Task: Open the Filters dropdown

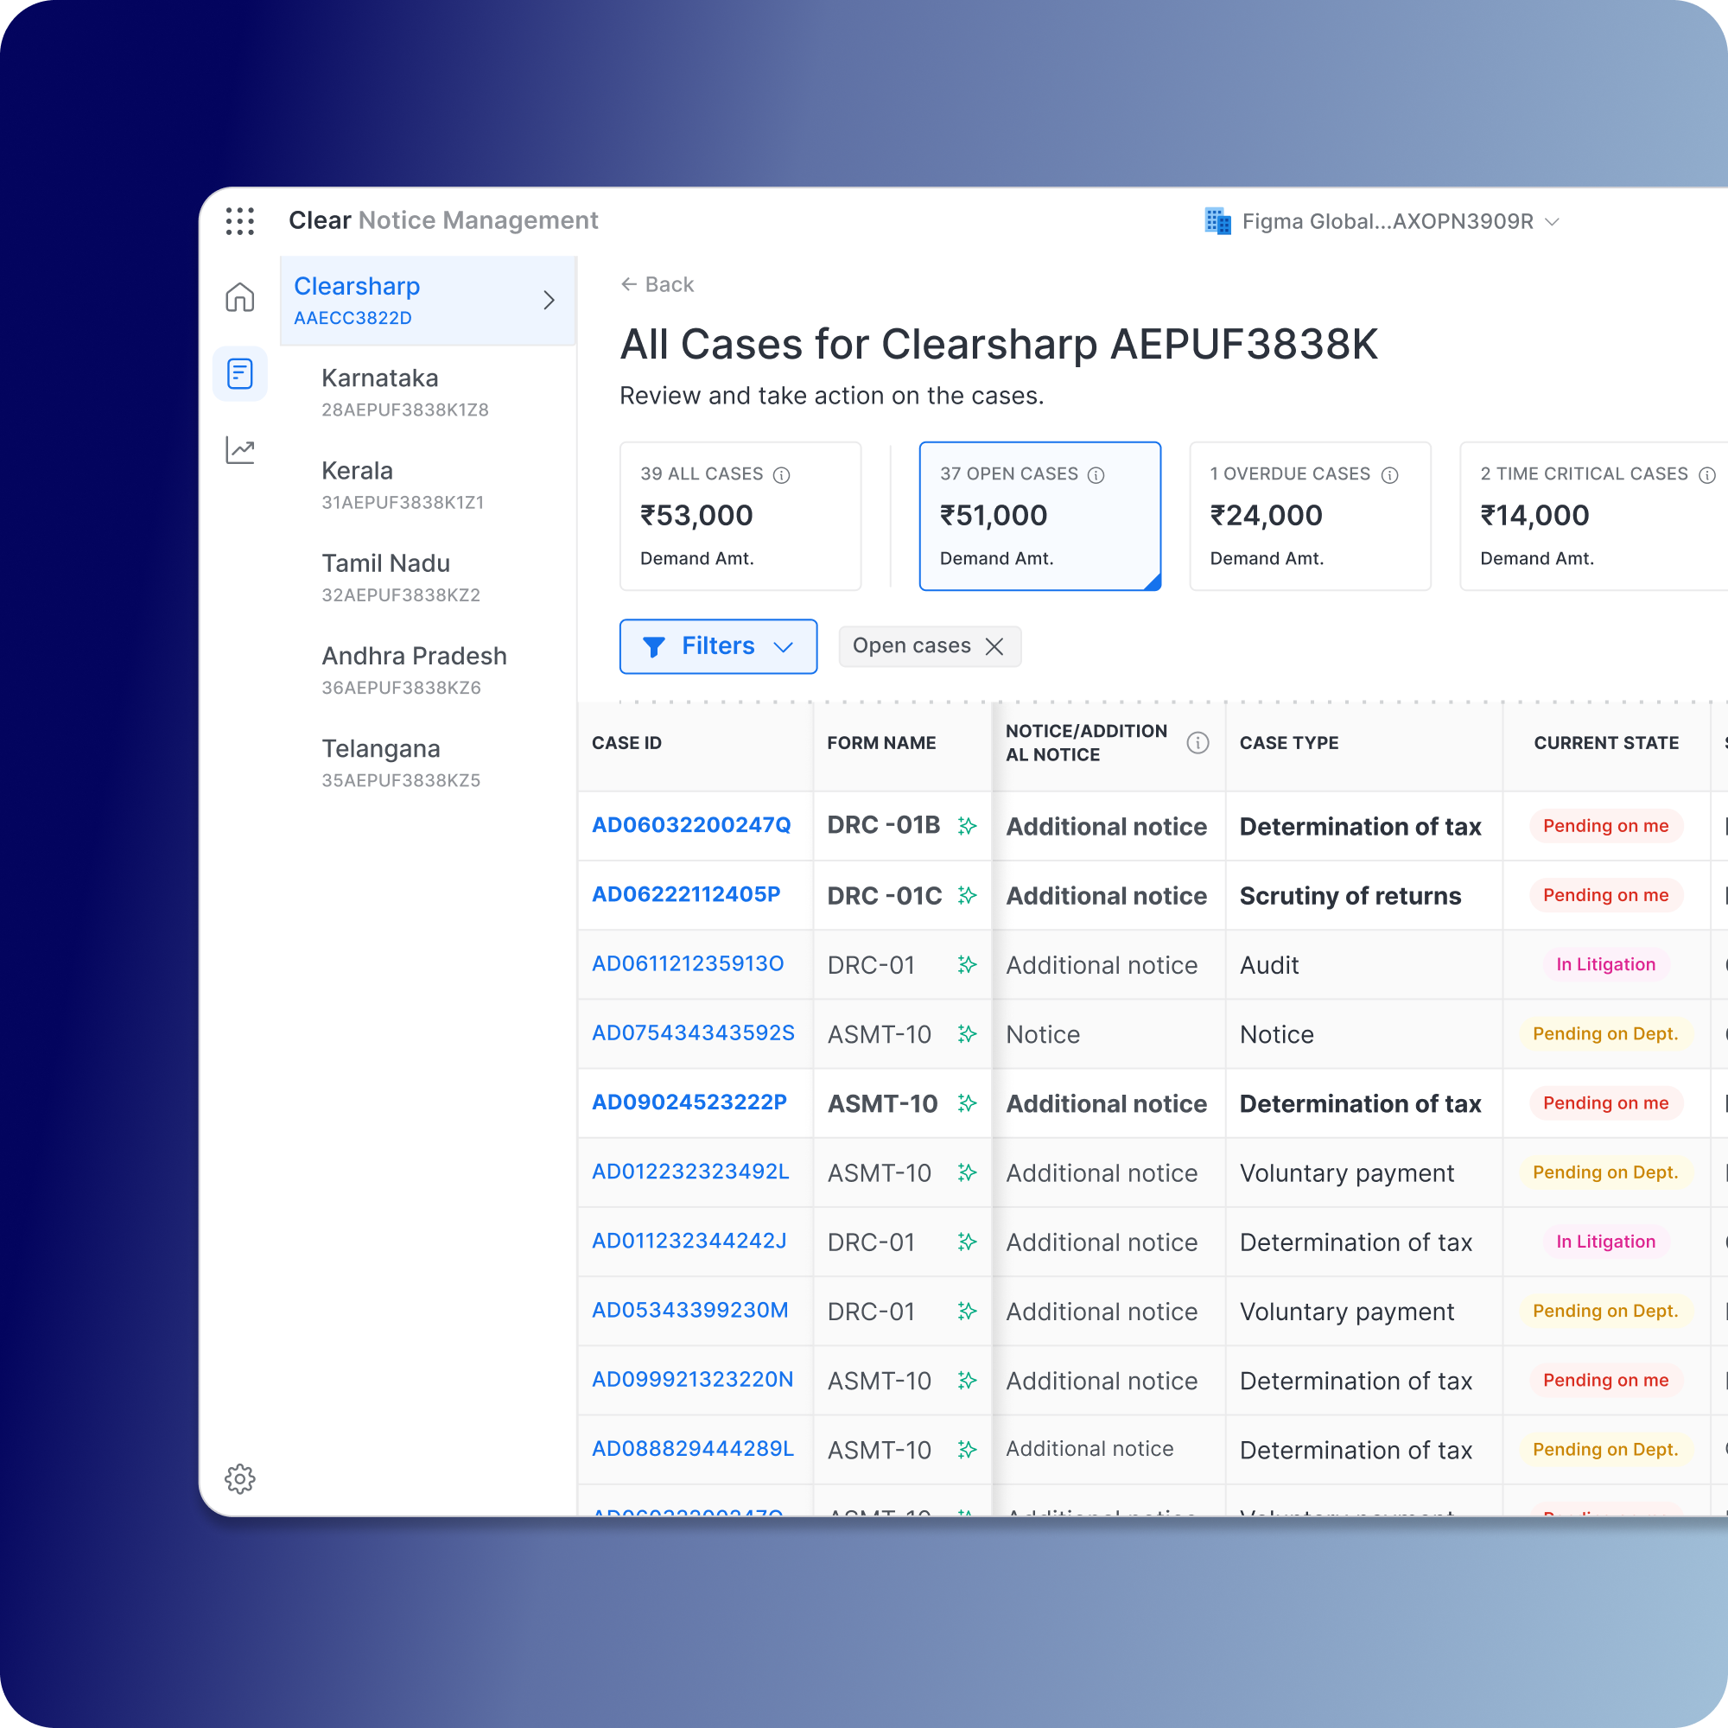Action: 718,645
